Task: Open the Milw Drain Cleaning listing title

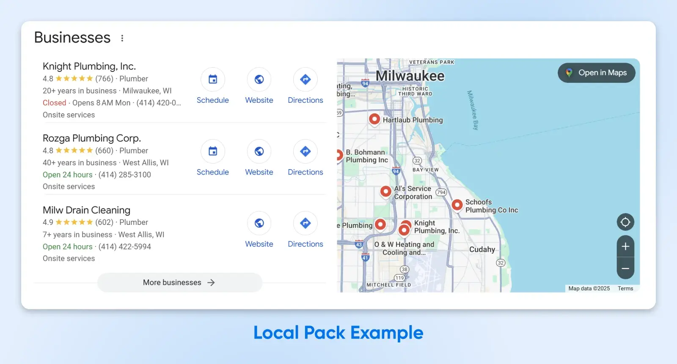Action: click(x=86, y=210)
